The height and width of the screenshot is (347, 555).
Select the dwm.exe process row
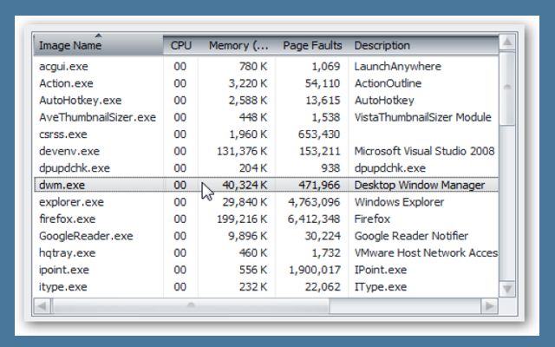click(61, 185)
